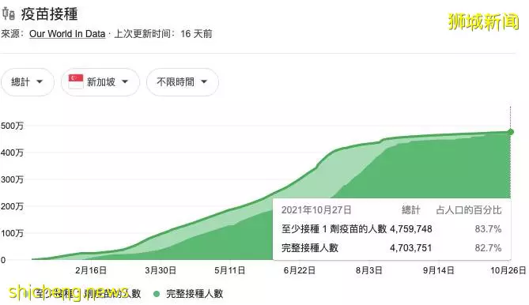Open the 不限時間 time range dropdown
The height and width of the screenshot is (305, 529).
183,82
